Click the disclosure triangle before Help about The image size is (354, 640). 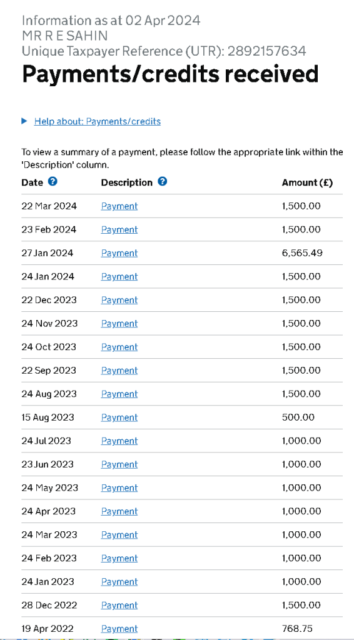(24, 121)
